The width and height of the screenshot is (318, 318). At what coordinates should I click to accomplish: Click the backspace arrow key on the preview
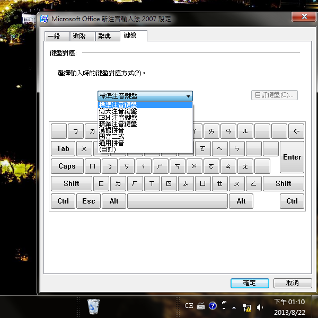tap(296, 131)
